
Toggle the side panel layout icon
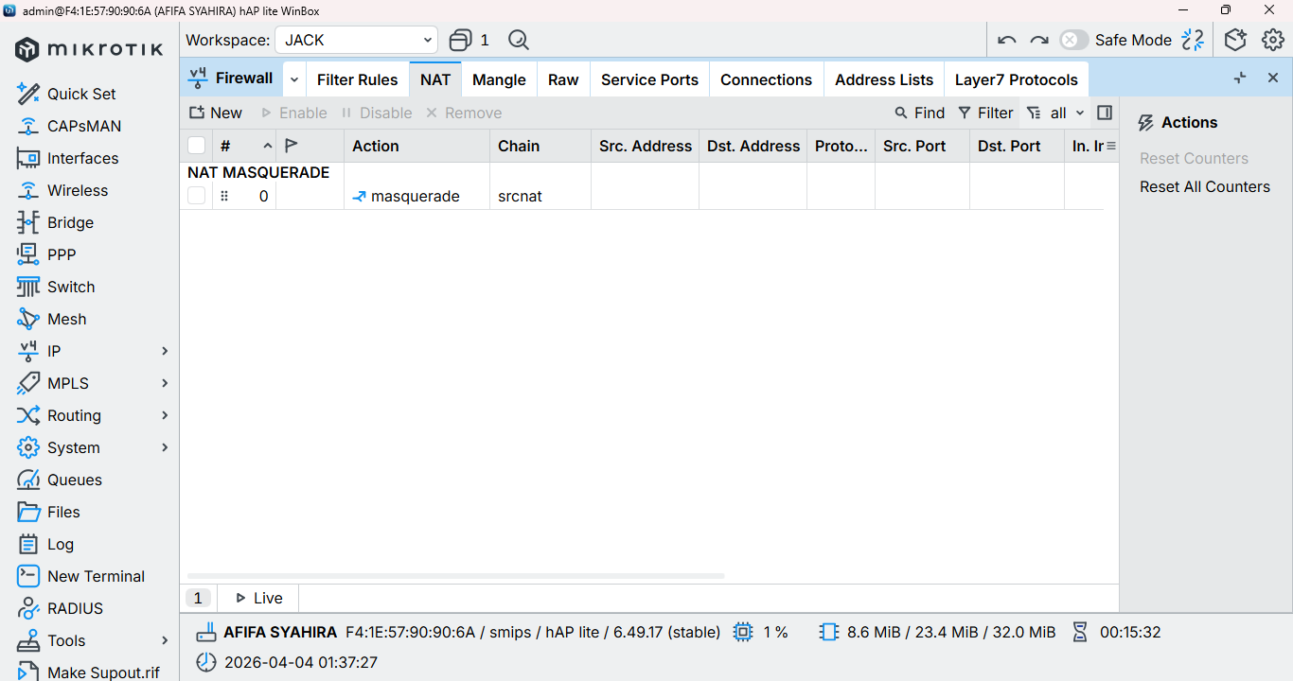tap(1105, 113)
